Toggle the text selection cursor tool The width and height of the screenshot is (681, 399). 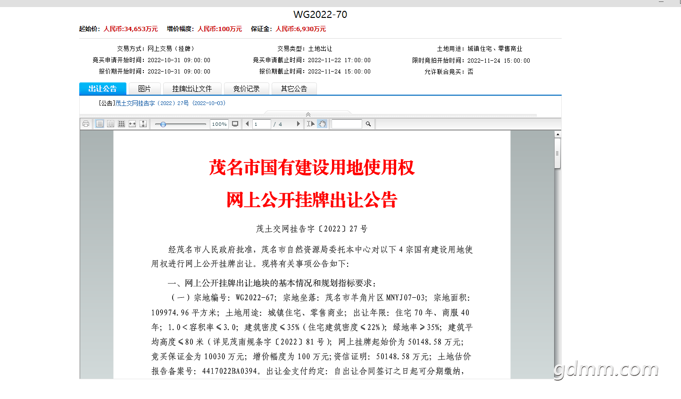310,124
